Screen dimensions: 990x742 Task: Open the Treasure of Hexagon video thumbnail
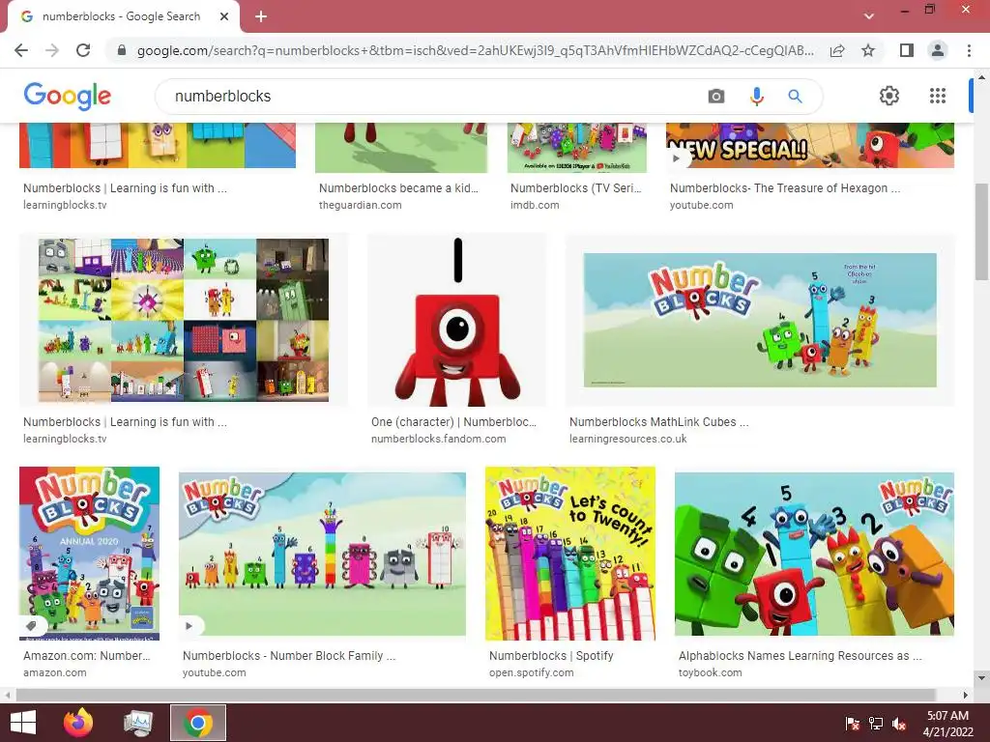coord(810,146)
